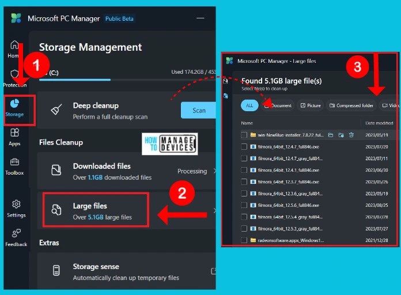
Task: Click second sidebar icon in Large files window
Action: tap(225, 96)
